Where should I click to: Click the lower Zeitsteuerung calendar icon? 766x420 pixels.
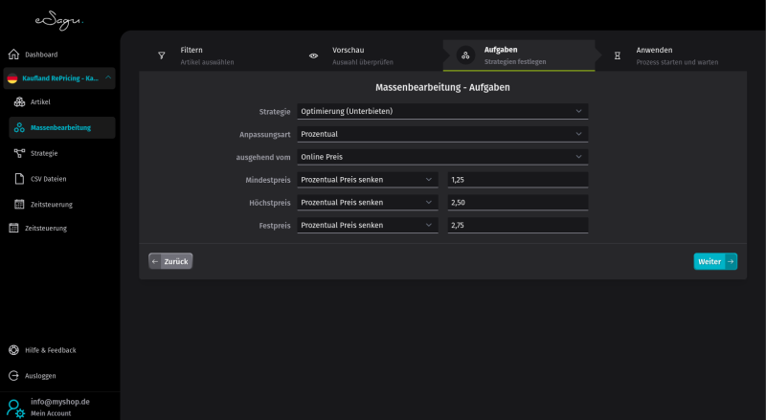coord(13,228)
